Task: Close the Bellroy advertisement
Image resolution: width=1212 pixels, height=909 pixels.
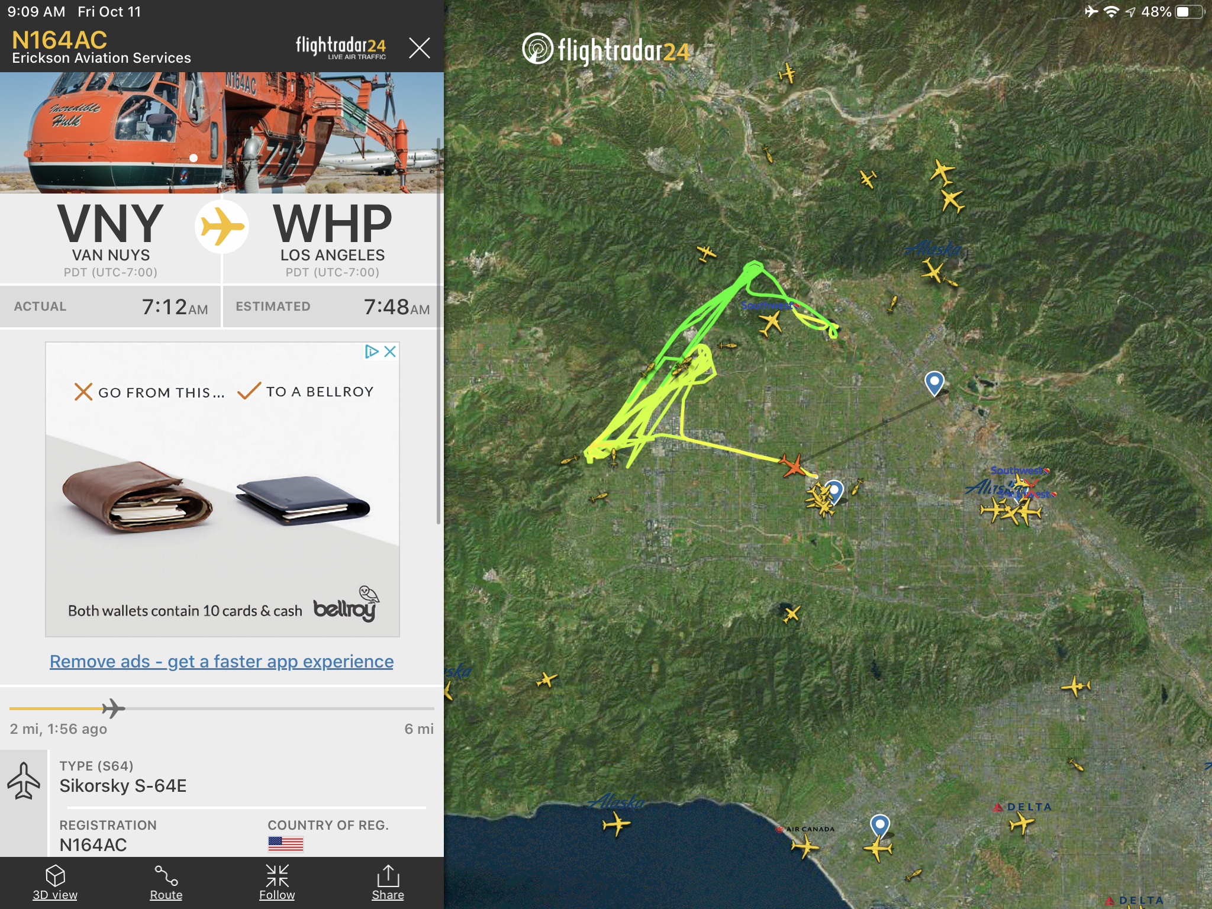Action: pos(390,352)
